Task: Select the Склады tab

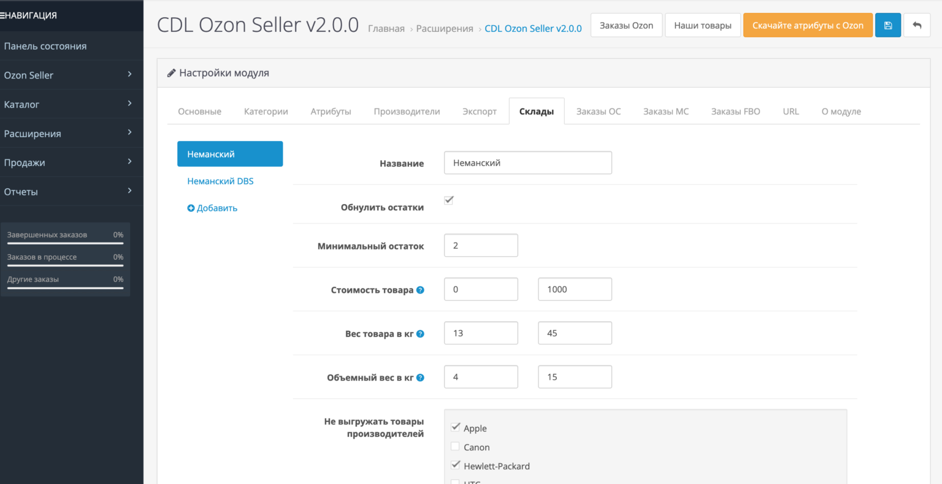Action: point(537,112)
